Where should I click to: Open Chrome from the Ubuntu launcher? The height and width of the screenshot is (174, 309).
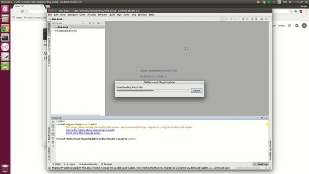[x=5, y=29]
